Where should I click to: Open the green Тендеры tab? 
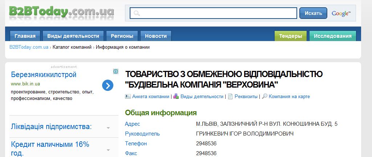click(x=291, y=36)
